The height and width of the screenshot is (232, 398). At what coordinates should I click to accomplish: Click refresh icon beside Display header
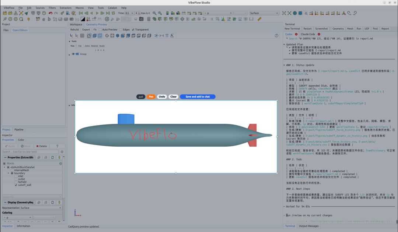(x=52, y=202)
